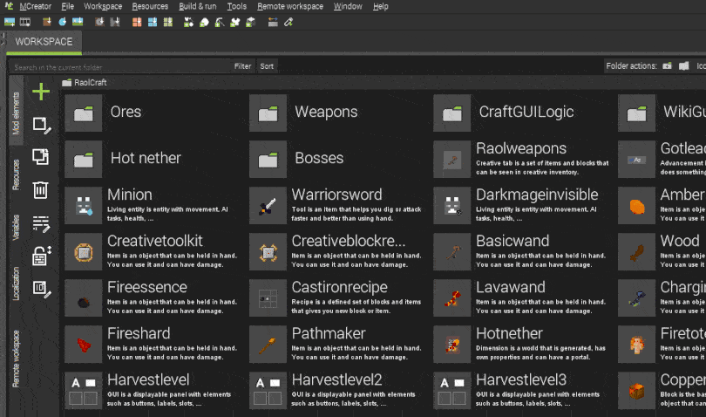Select the Warriorsword tool thumbnail
This screenshot has height=417, width=706.
(268, 206)
